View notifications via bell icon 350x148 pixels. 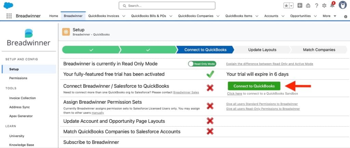tap(332, 5)
